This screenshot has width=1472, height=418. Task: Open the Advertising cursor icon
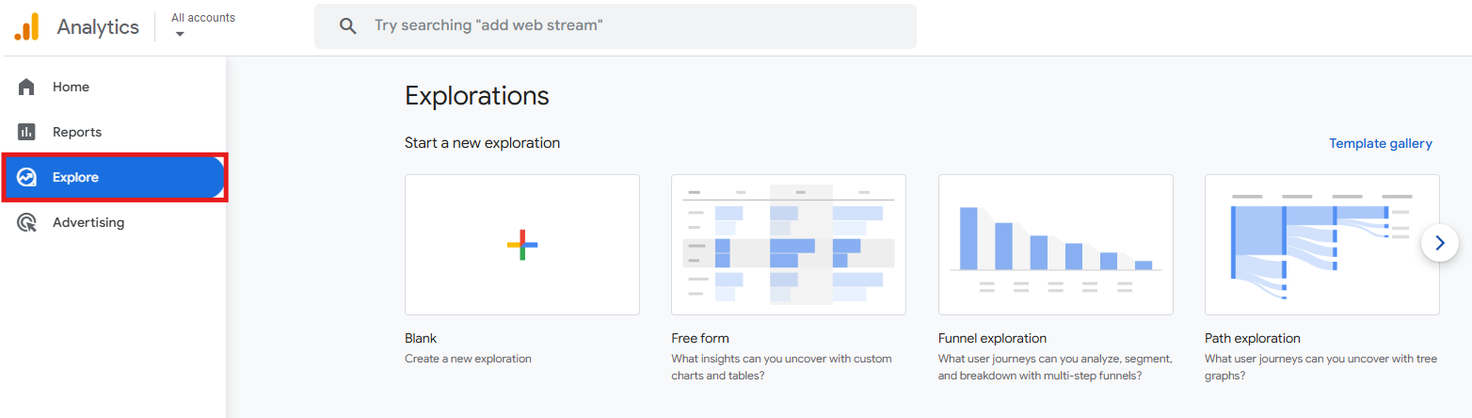pyautogui.click(x=26, y=222)
